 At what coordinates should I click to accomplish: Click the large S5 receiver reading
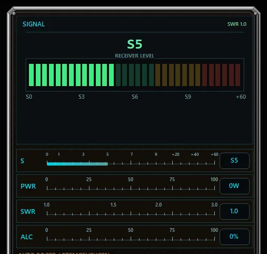point(135,44)
